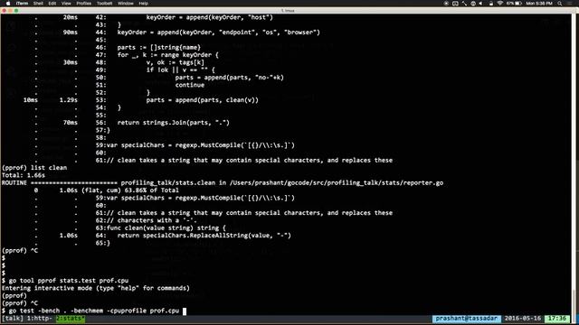Close the iTerm window with red button
This screenshot has width=579, height=325.
(x=4, y=11)
